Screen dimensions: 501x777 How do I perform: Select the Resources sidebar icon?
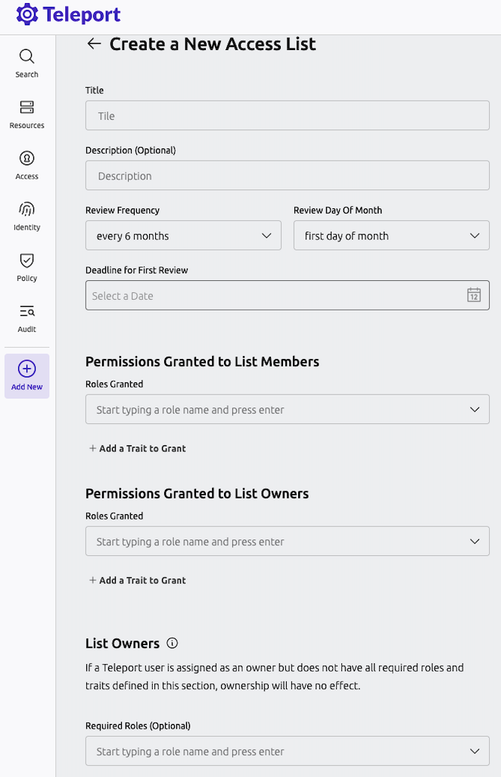[26, 114]
